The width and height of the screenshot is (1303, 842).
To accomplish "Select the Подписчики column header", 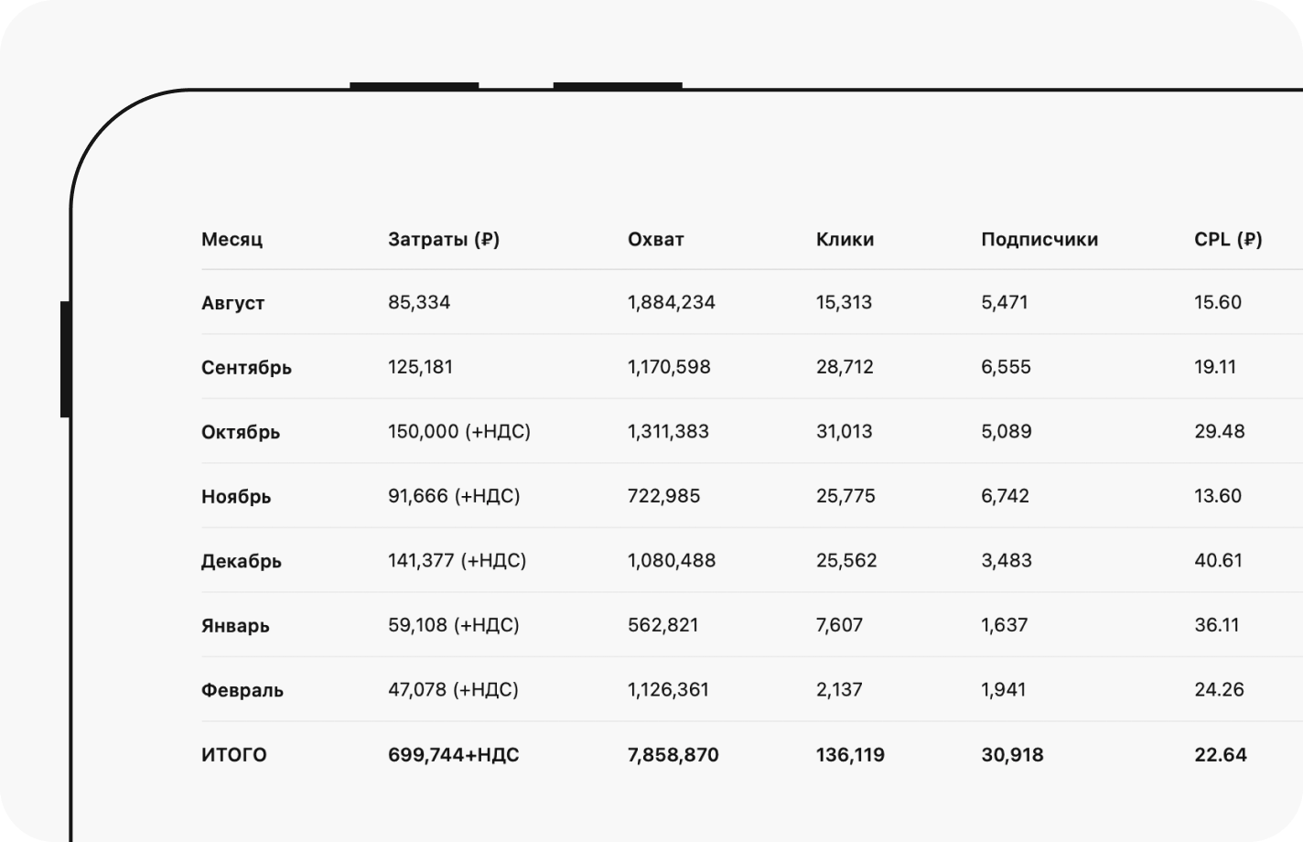I will click(1039, 240).
